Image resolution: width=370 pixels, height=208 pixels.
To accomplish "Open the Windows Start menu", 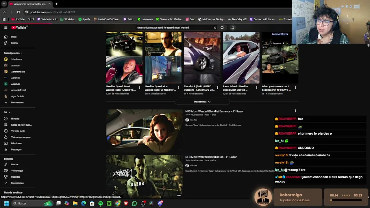I will pyautogui.click(x=6, y=203).
